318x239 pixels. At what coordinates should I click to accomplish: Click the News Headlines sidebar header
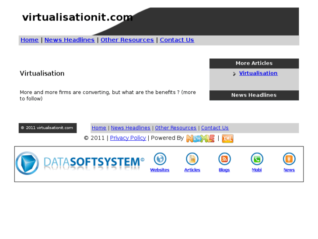point(254,95)
